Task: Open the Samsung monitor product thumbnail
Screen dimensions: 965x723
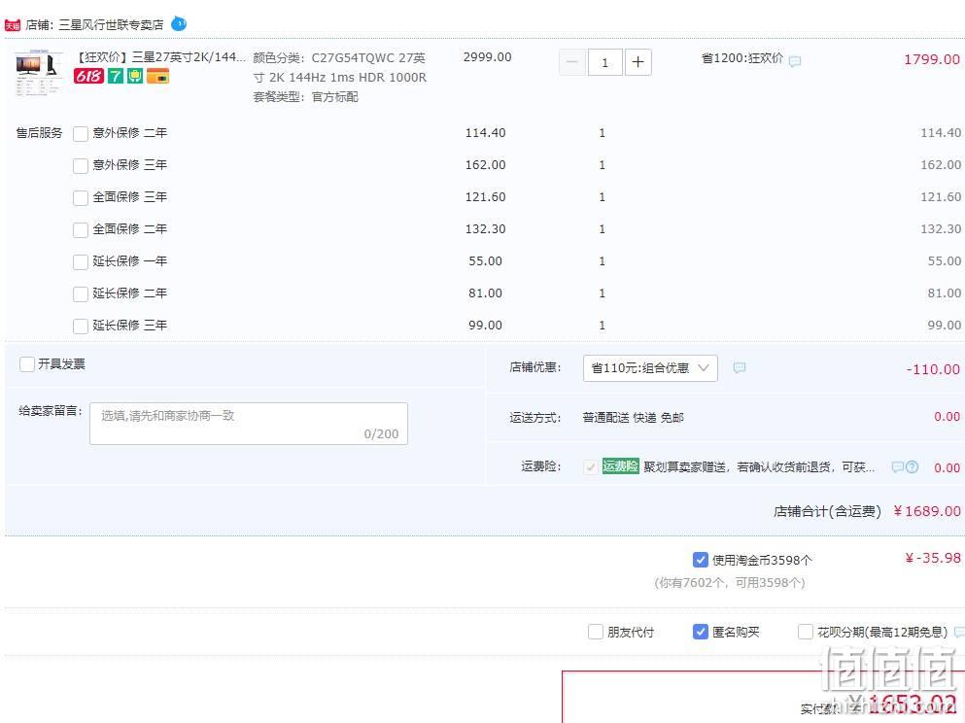Action: tap(39, 73)
